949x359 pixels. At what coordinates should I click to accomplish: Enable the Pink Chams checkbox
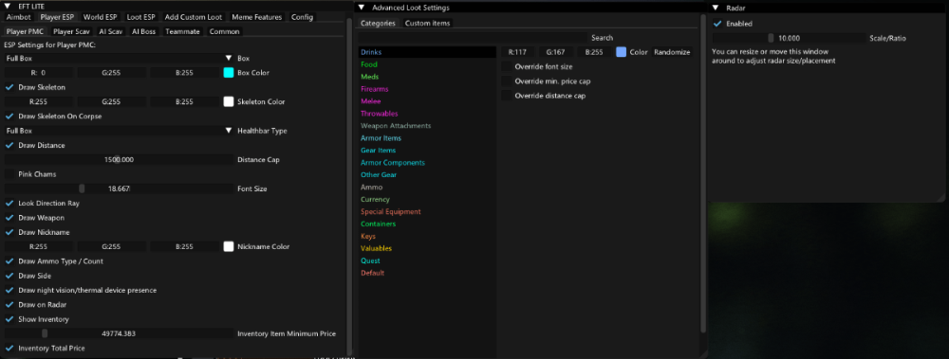9,174
